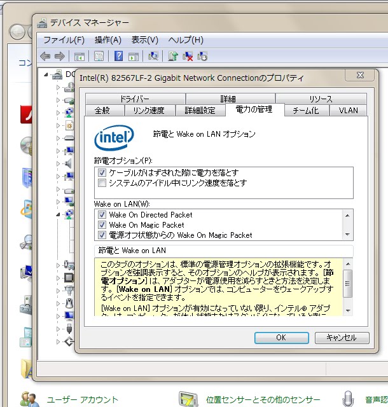This screenshot has width=388, height=407.
Task: Select the processor chip icon in device tree
Action: coord(69,278)
